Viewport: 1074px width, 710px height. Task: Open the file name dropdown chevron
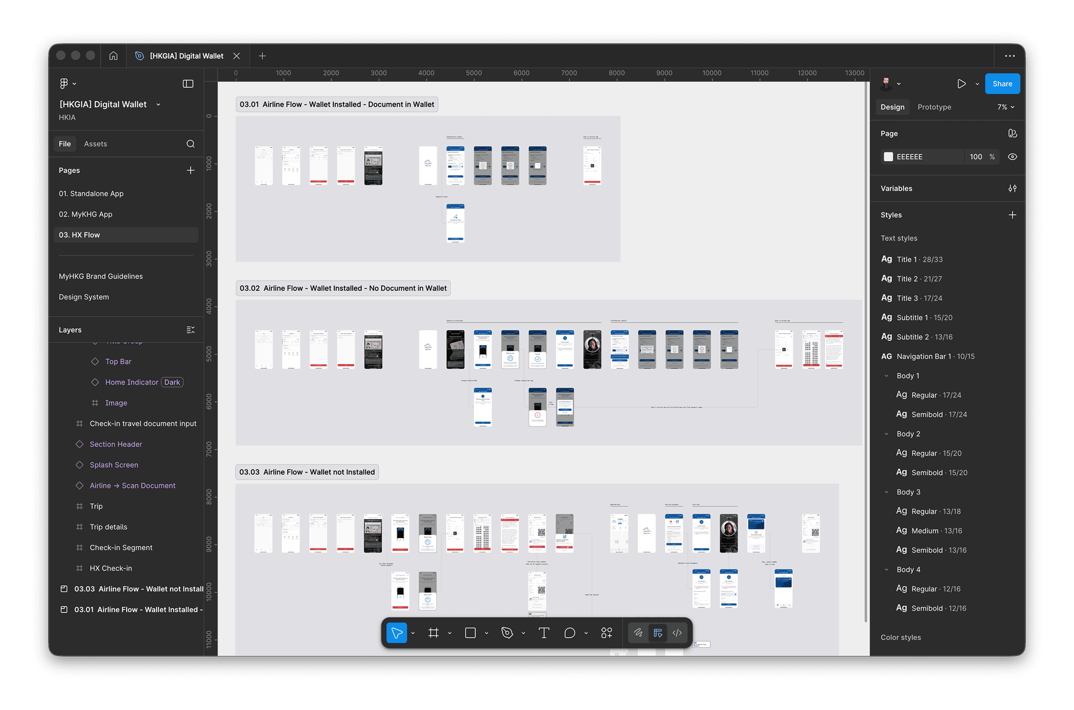(x=158, y=105)
